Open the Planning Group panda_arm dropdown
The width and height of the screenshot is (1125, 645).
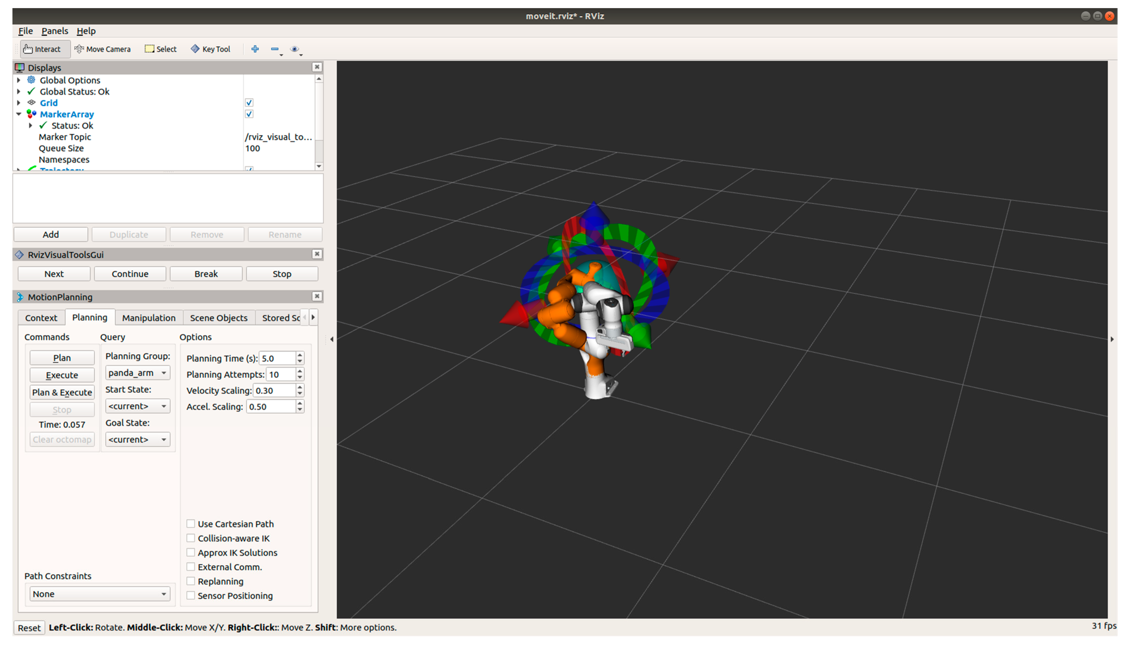click(x=137, y=373)
